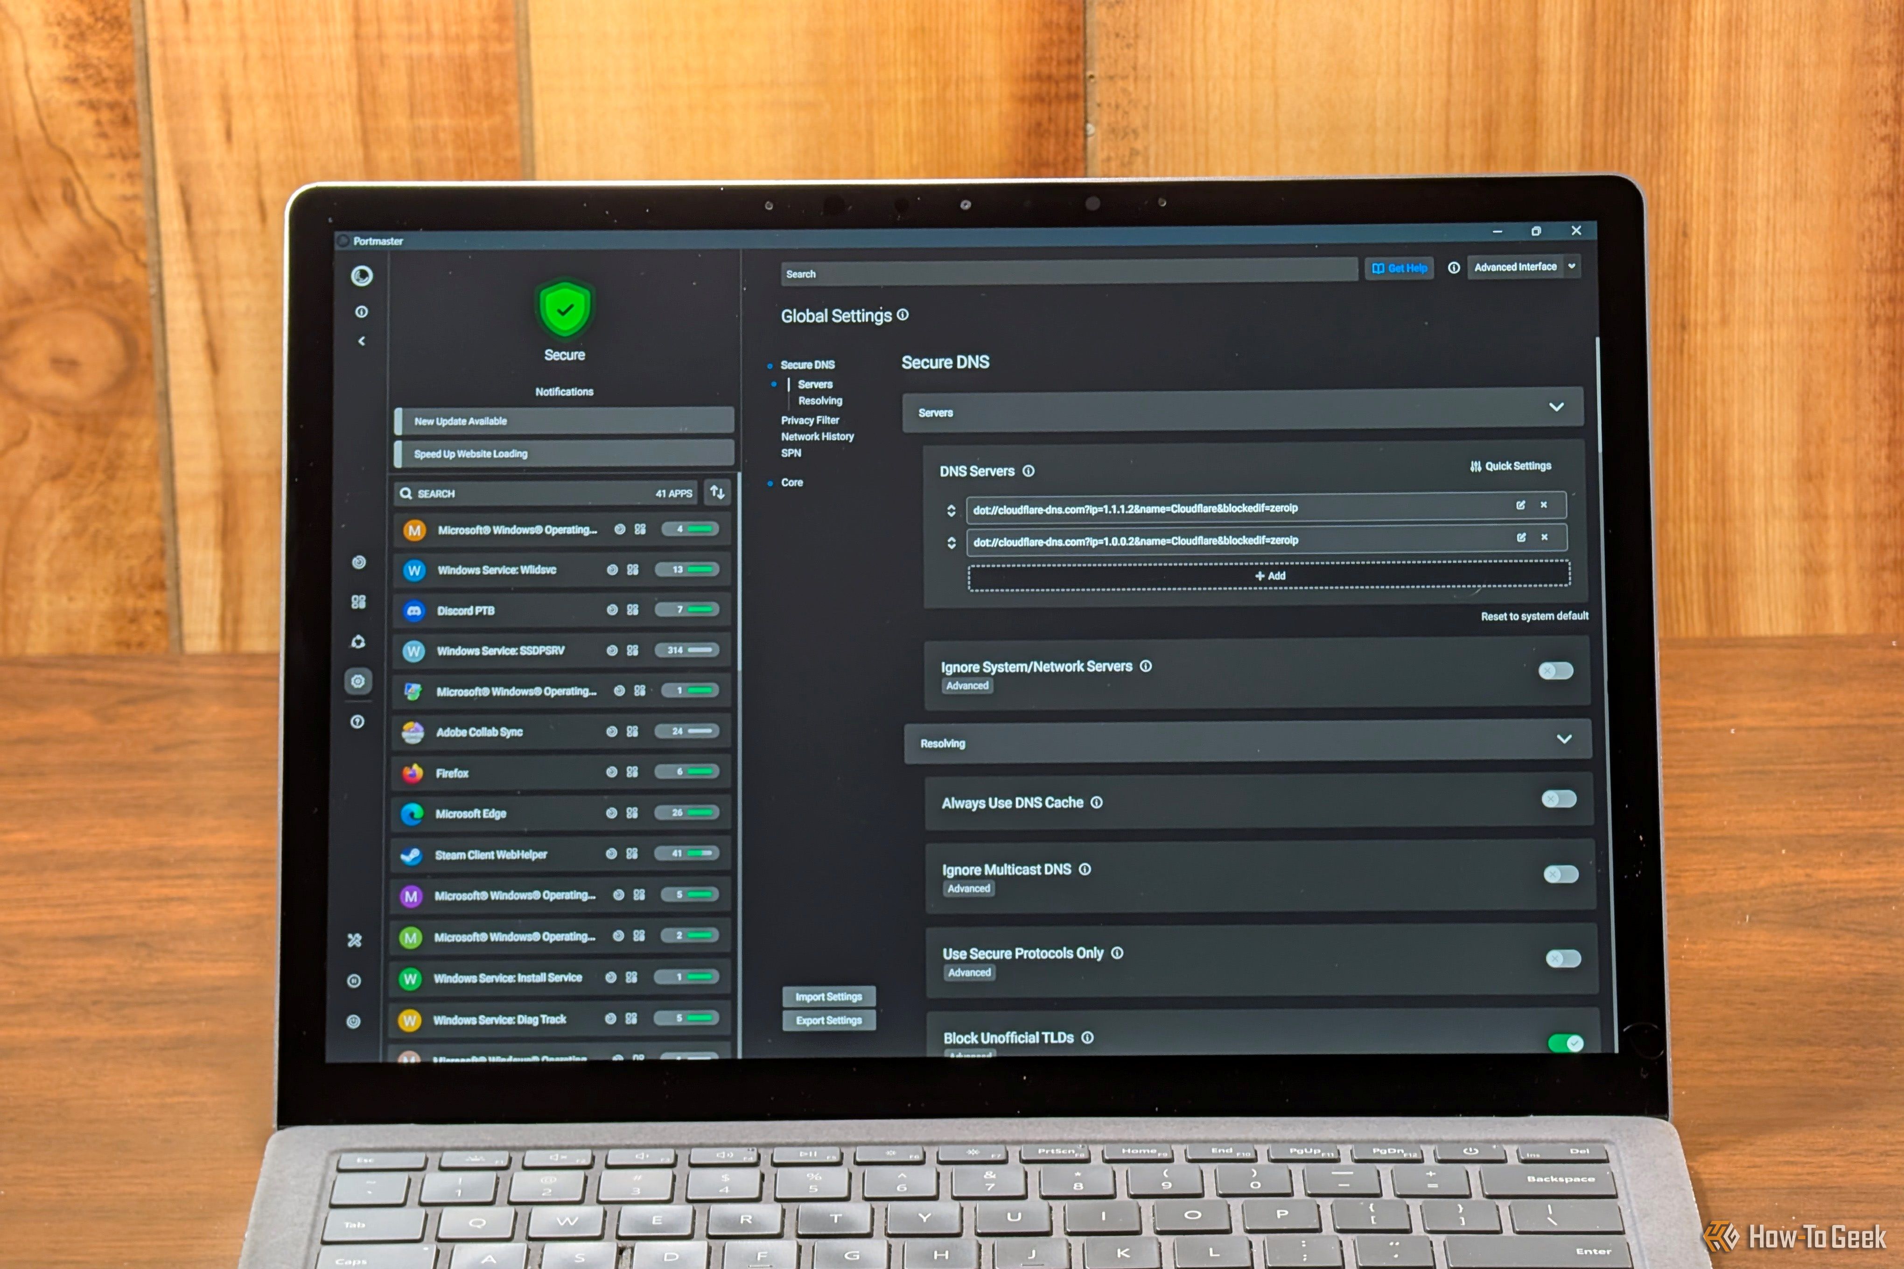Open the New Update Available notification
Image resolution: width=1904 pixels, height=1269 pixels.
[563, 421]
